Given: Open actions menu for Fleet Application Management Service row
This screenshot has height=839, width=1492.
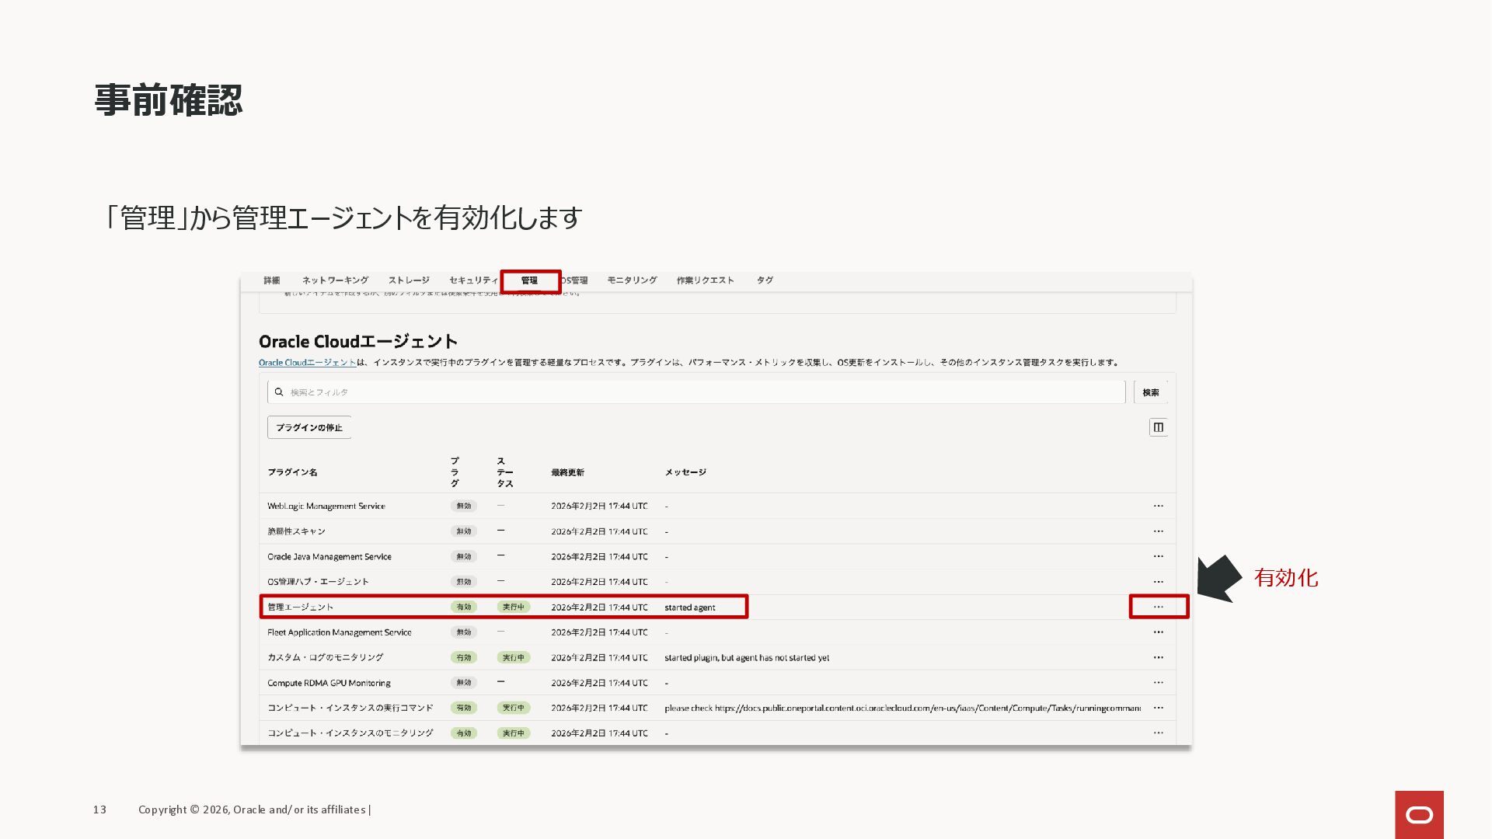Looking at the screenshot, I should [x=1158, y=632].
